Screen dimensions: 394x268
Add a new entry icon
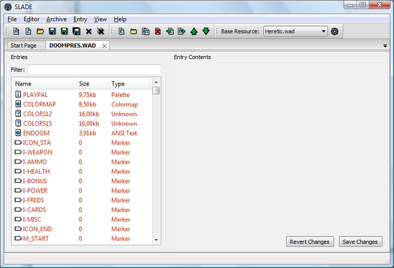click(122, 31)
